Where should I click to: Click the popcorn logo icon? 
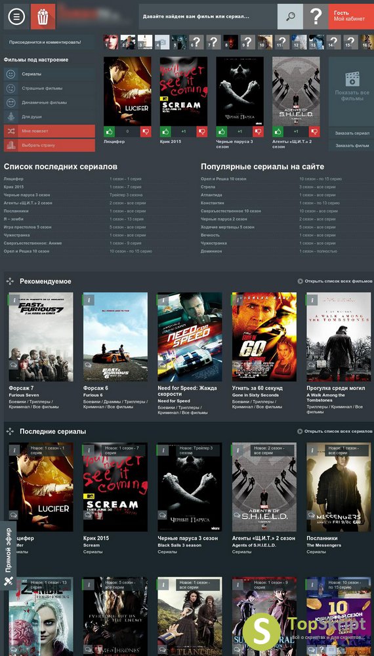coord(43,16)
